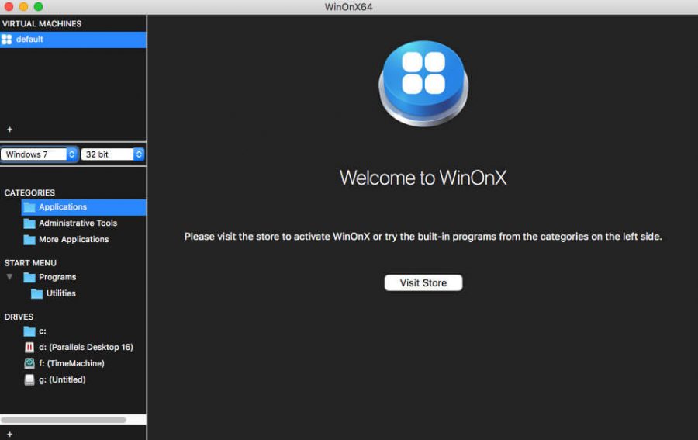Select the default virtual machine icon
This screenshot has height=440, width=698.
(x=7, y=40)
